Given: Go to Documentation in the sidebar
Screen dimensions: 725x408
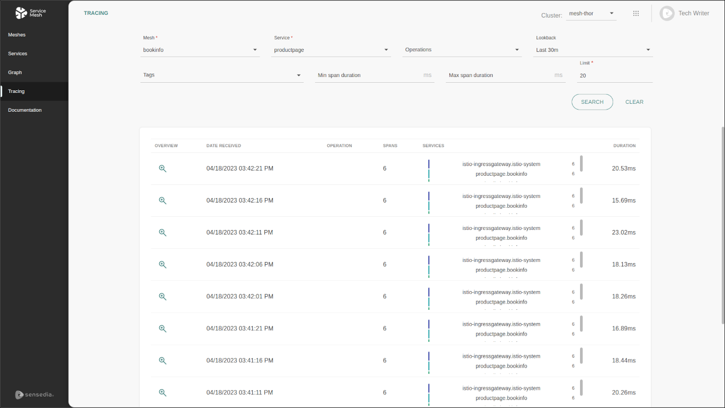Looking at the screenshot, I should (25, 110).
